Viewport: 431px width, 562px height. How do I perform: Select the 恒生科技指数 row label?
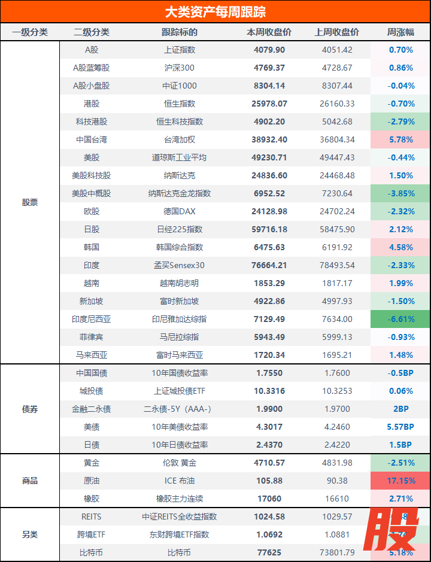click(x=180, y=121)
